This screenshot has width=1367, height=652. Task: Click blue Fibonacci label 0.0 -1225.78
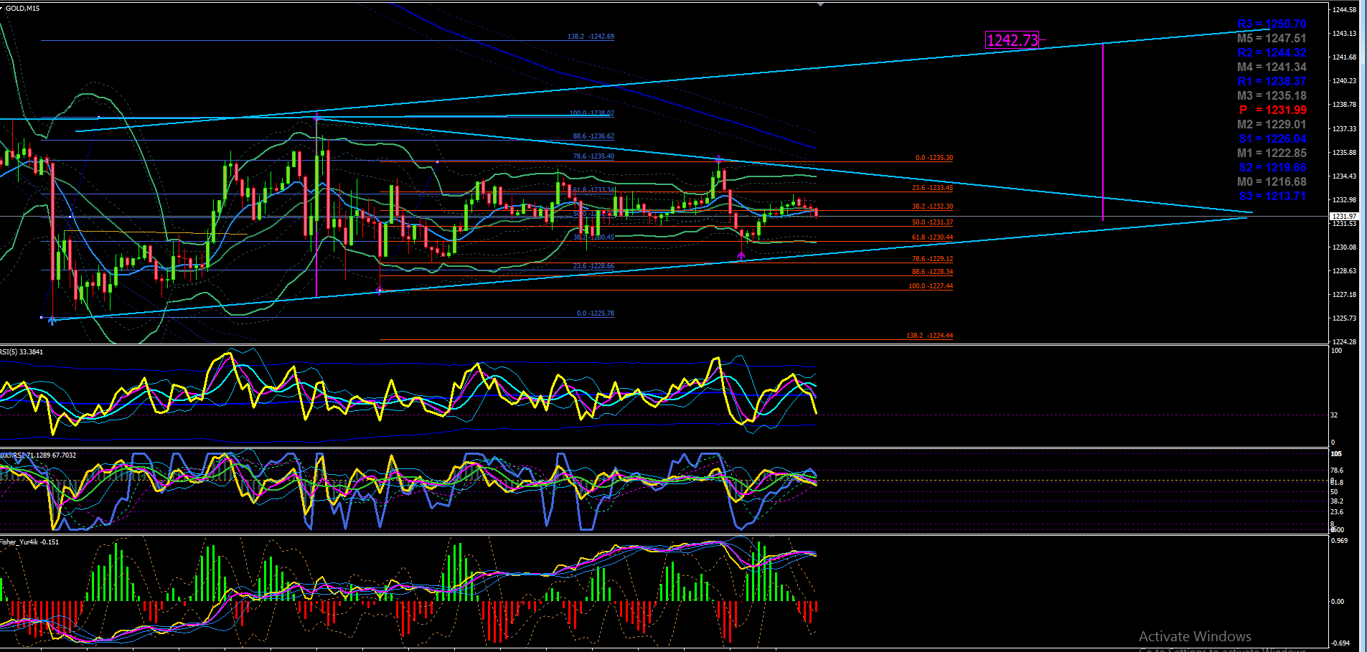tap(596, 313)
